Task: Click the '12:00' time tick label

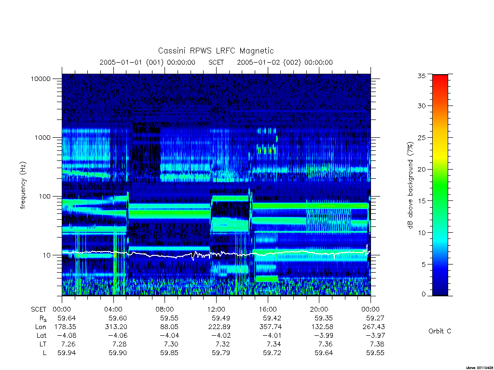Action: [216, 310]
